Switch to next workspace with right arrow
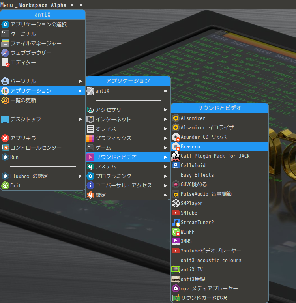Viewport: 296px width, 303px height. [x=81, y=5]
